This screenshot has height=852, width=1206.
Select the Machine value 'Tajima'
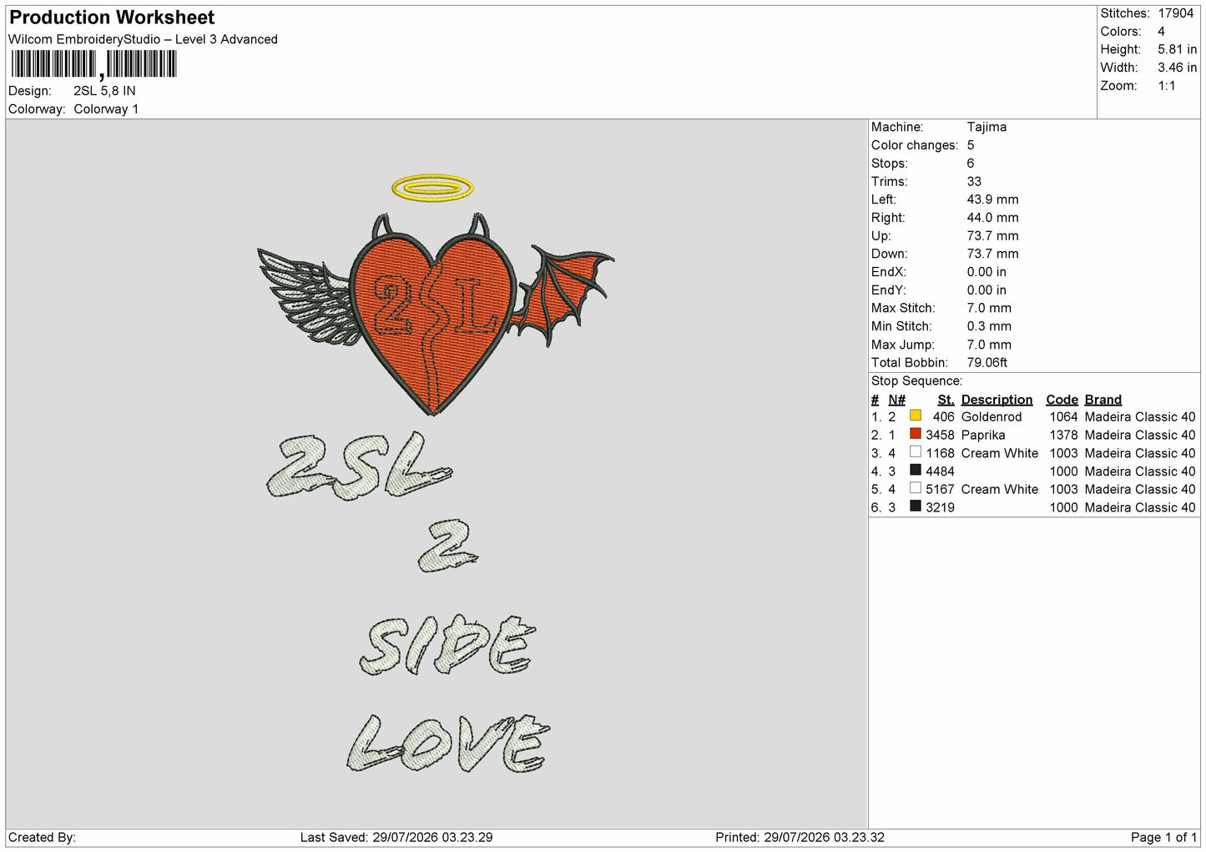tap(986, 127)
